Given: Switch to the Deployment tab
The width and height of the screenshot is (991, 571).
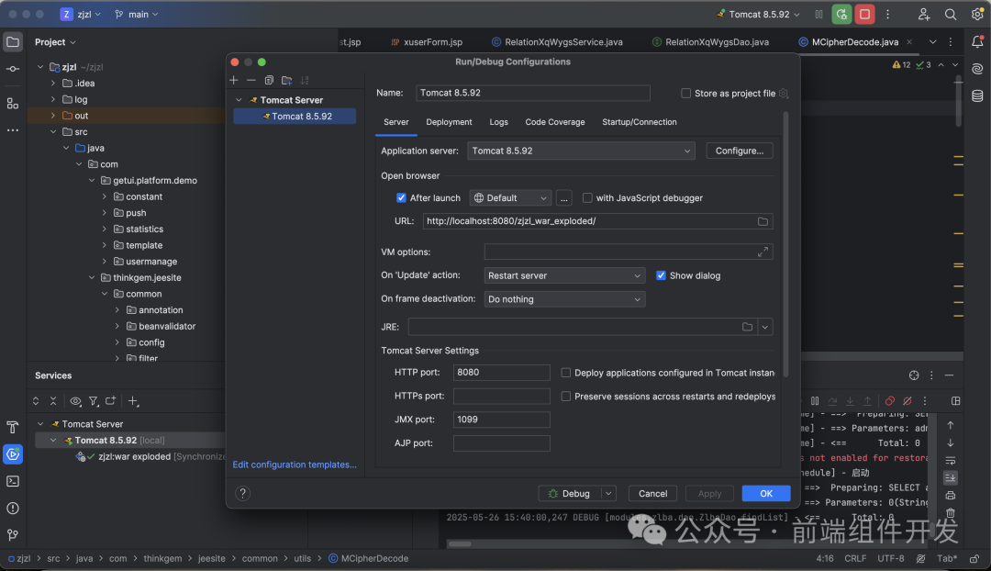Looking at the screenshot, I should tap(449, 122).
